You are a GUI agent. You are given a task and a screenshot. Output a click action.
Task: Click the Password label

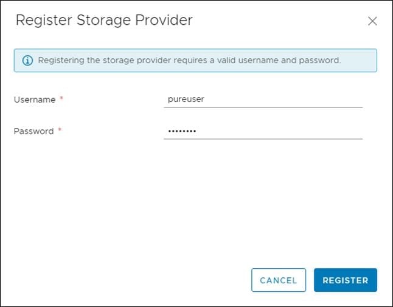click(x=34, y=131)
